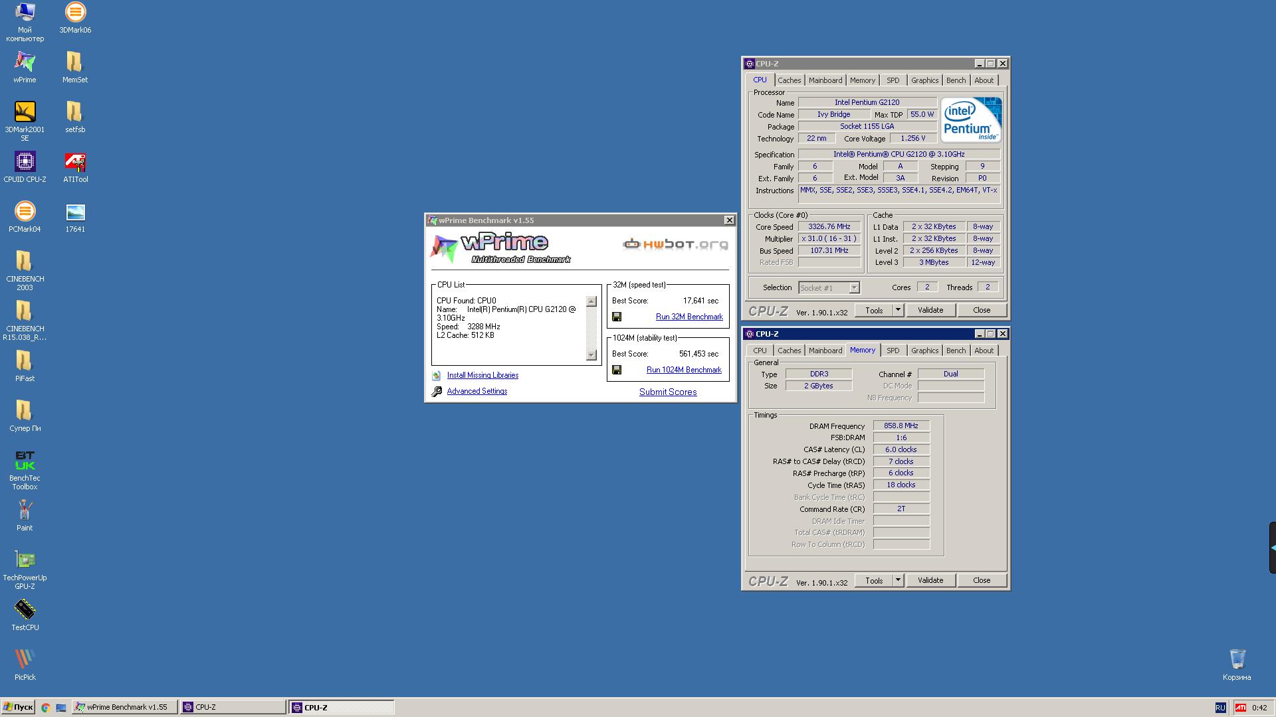1276x717 pixels.
Task: Launch the BenchTec Toolbox shortcut
Action: click(25, 469)
